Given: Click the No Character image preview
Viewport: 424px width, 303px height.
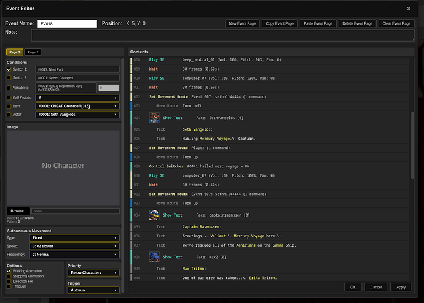Looking at the screenshot, I should coord(63,168).
